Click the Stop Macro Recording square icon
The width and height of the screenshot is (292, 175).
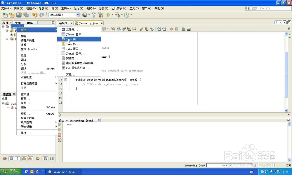[177, 29]
